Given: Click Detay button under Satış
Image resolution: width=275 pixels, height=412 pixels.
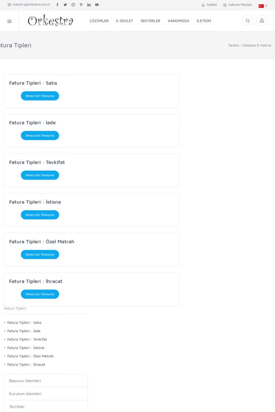Looking at the screenshot, I should pos(40,96).
